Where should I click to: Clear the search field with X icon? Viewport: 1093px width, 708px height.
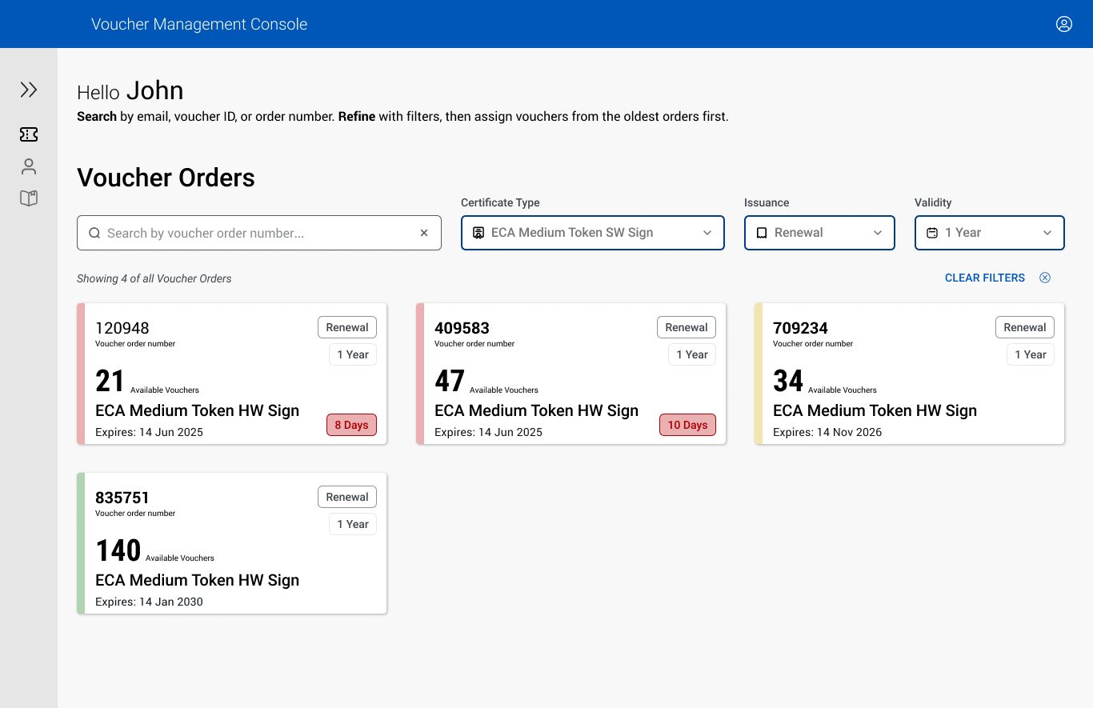(x=424, y=233)
